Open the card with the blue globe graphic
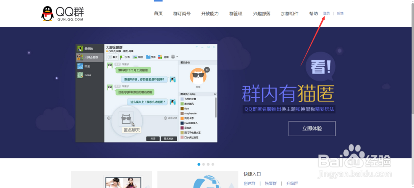The image size is (414, 188). click(197, 180)
